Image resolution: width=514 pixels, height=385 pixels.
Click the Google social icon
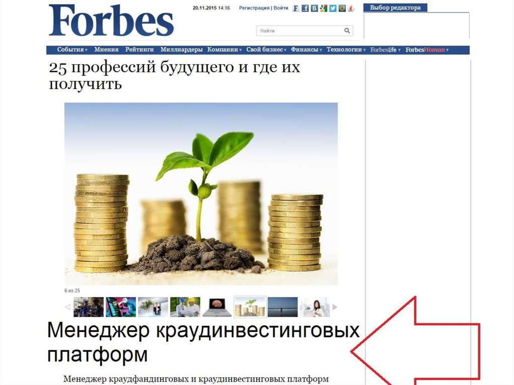tap(324, 8)
